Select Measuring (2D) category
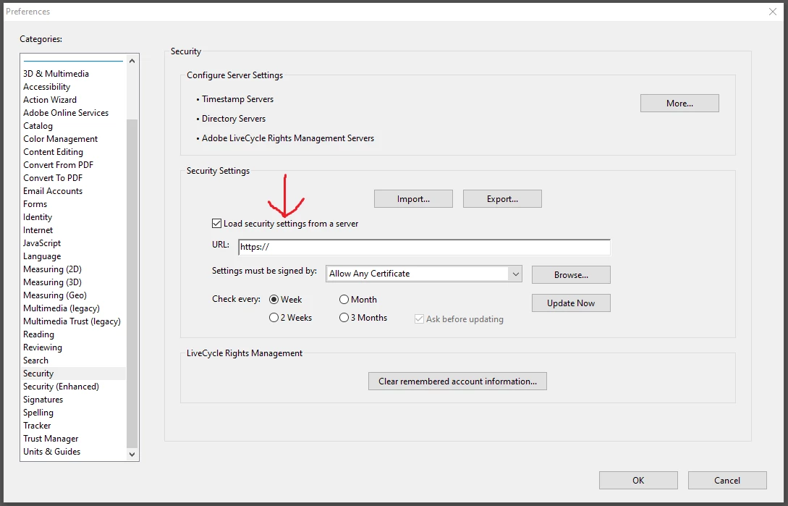788x506 pixels. (52, 269)
